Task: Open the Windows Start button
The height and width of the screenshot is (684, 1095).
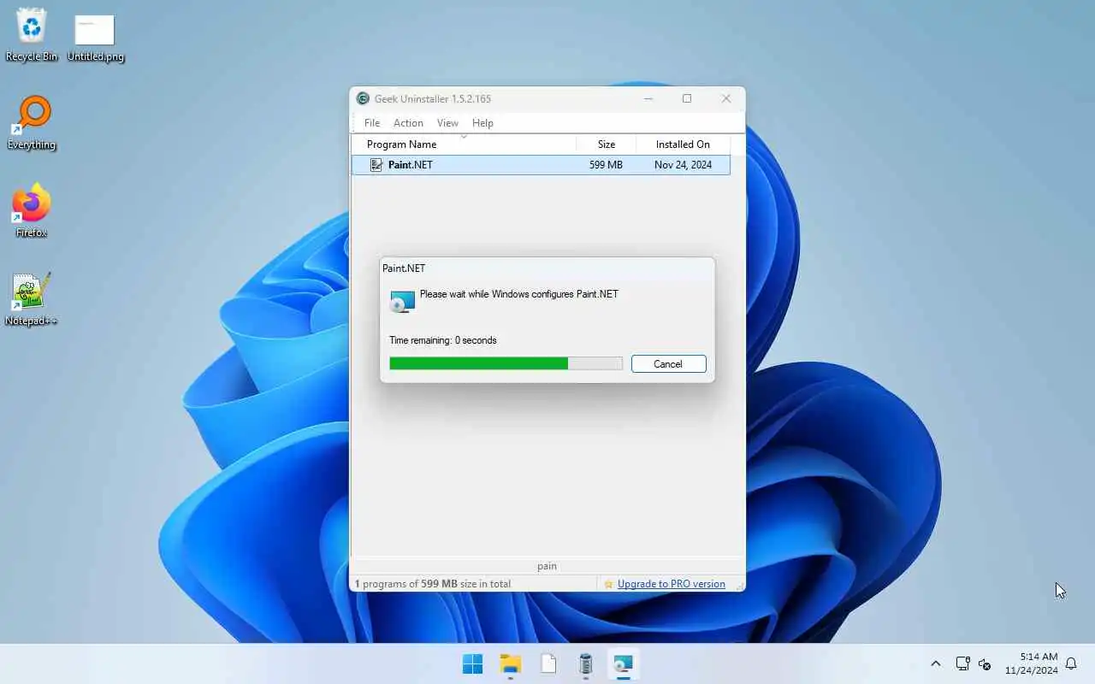Action: point(472,663)
